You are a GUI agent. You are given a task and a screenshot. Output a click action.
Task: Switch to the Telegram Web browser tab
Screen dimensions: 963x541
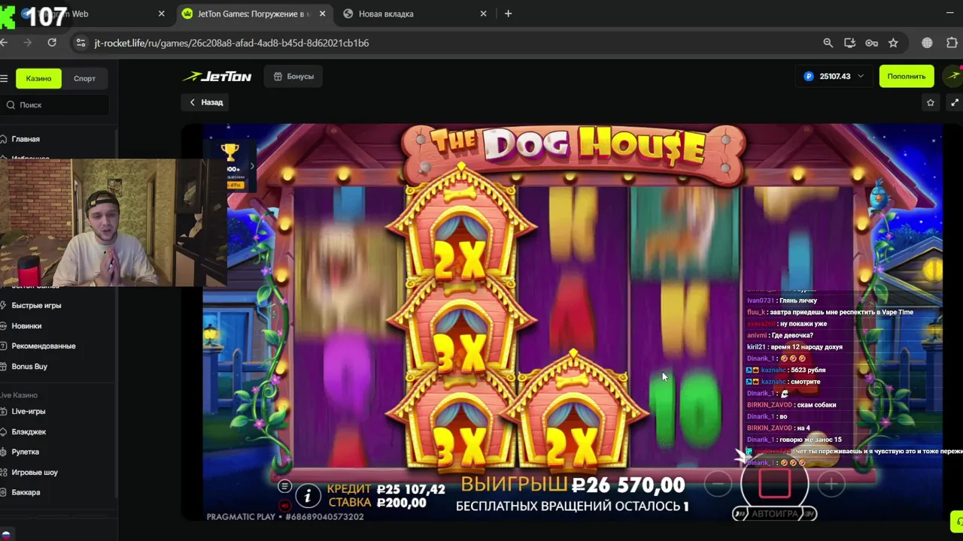pos(83,14)
